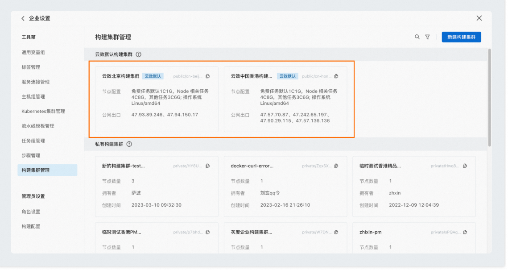Screen dimensions: 508x270
Task: Click the back arrow next to 企业设置
Action: click(x=23, y=18)
